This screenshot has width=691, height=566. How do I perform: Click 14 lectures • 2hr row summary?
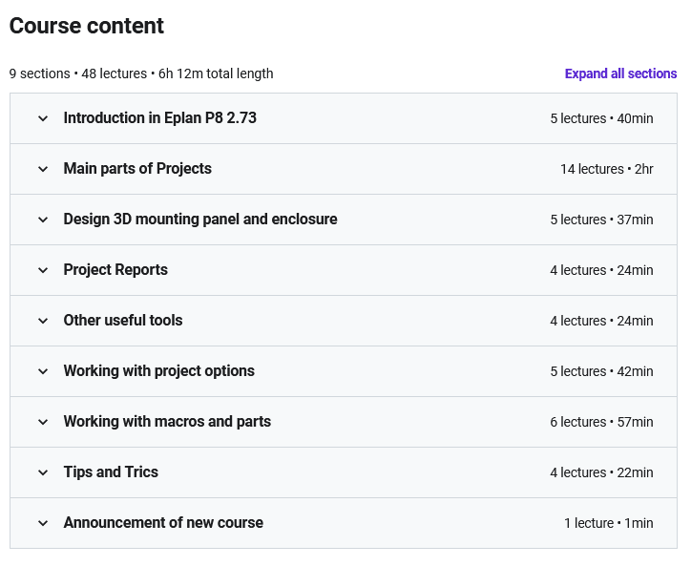pyautogui.click(x=607, y=169)
